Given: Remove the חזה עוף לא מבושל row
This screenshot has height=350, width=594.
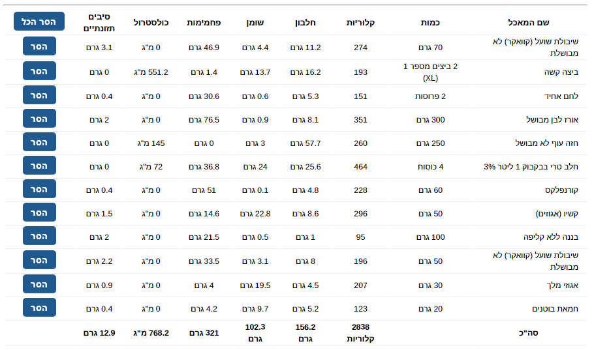Looking at the screenshot, I should 39,142.
